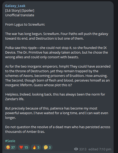The height and width of the screenshot is (153, 118).
Task: Click the 'Guess whose plot this is?' sentence
Action: (x=53, y=85)
